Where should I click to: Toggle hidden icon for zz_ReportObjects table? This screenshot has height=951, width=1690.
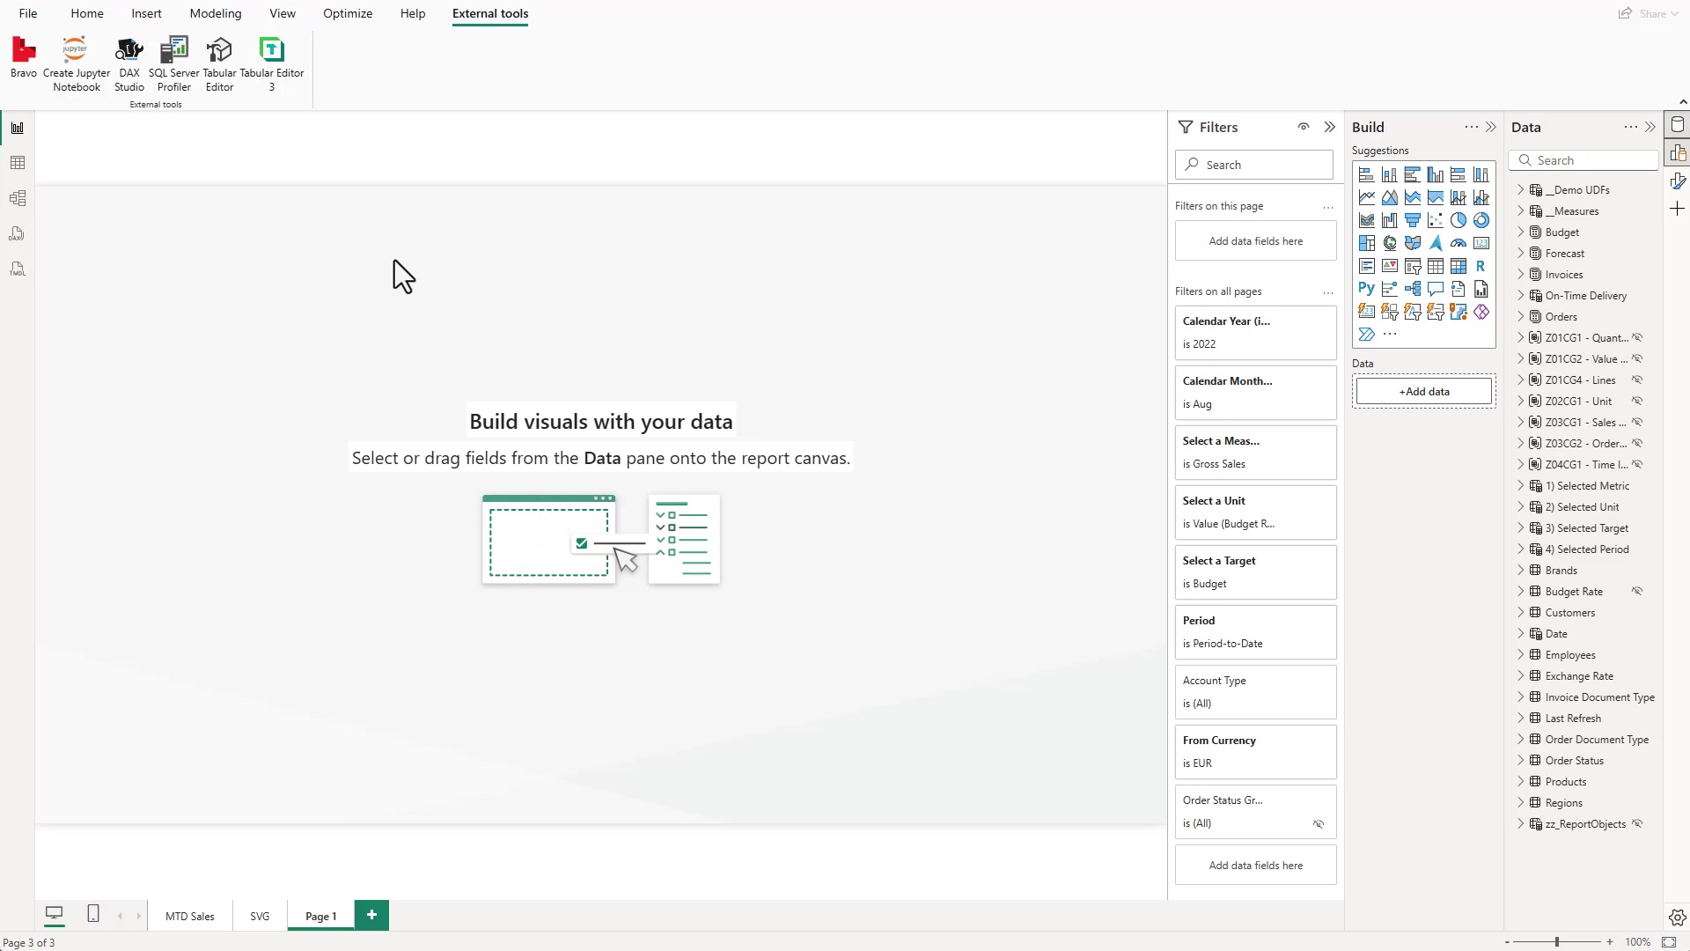(1637, 824)
